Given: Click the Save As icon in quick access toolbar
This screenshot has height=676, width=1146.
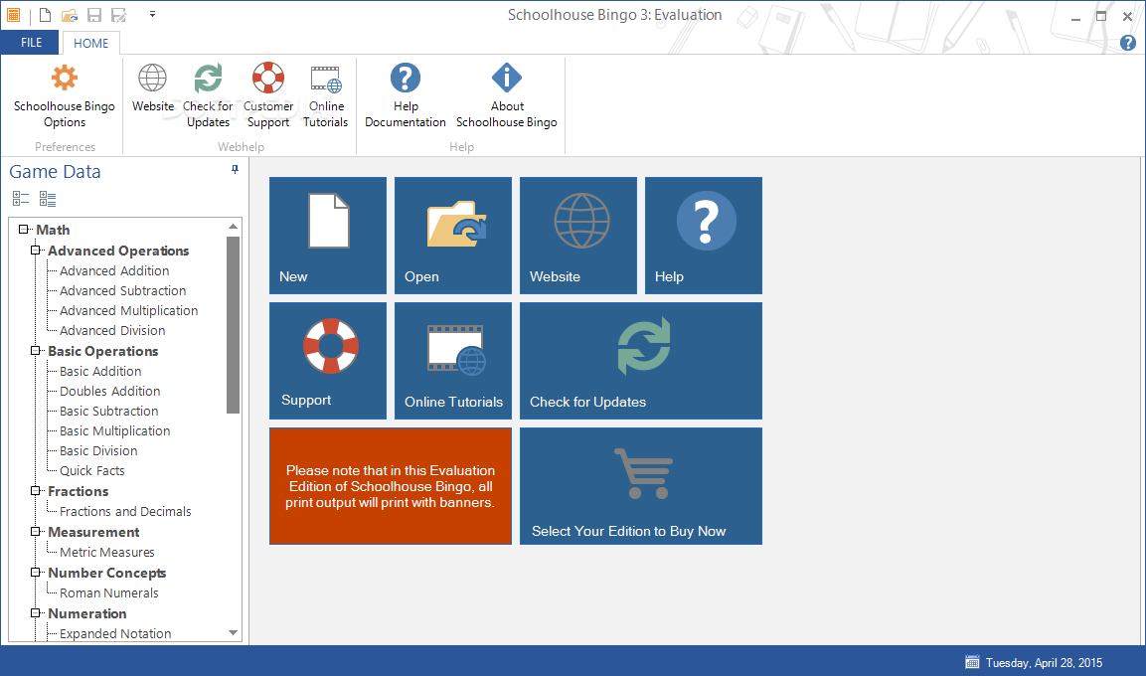Looking at the screenshot, I should coord(118,15).
